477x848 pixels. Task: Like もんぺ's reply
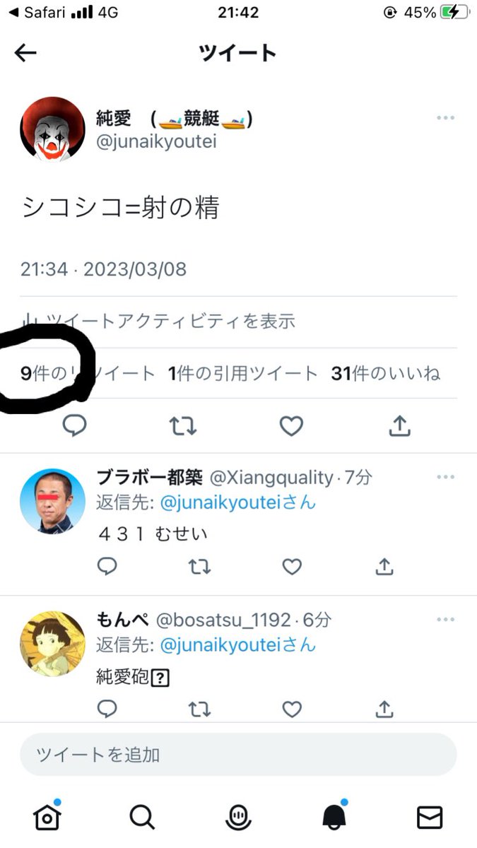tap(292, 708)
